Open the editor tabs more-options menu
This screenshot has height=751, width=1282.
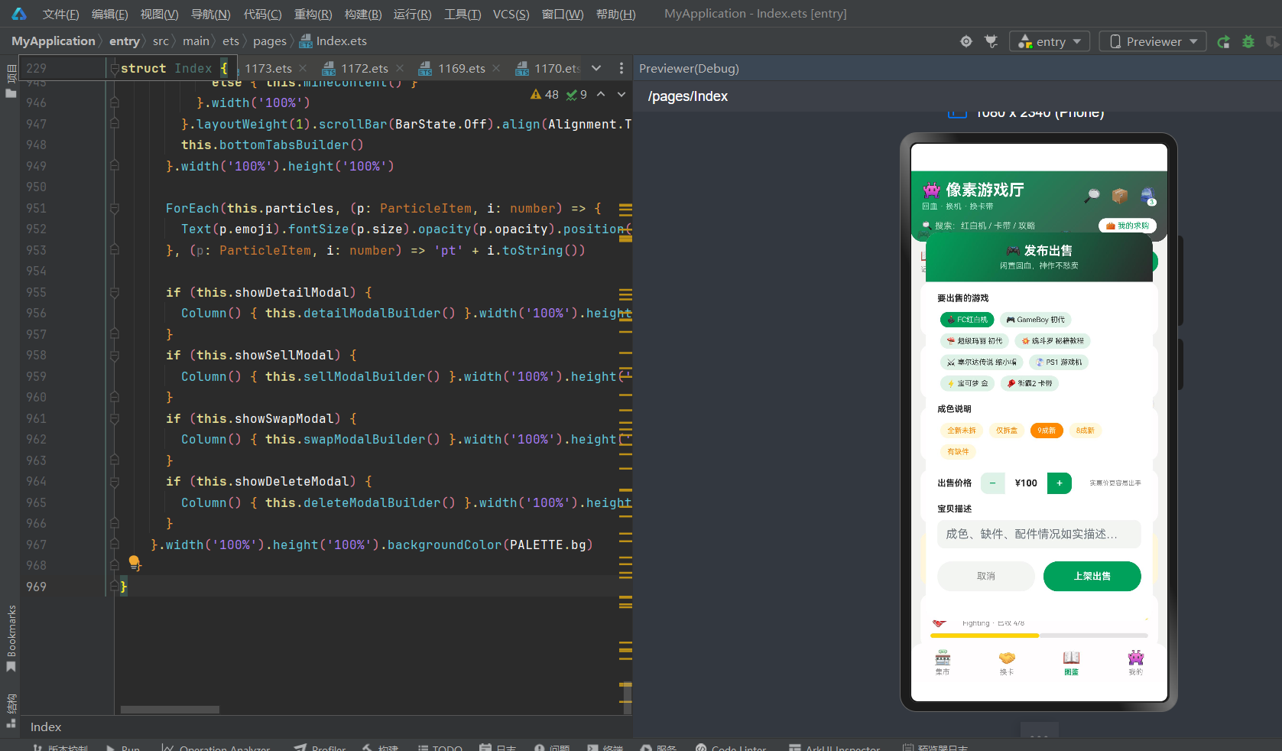coord(622,68)
